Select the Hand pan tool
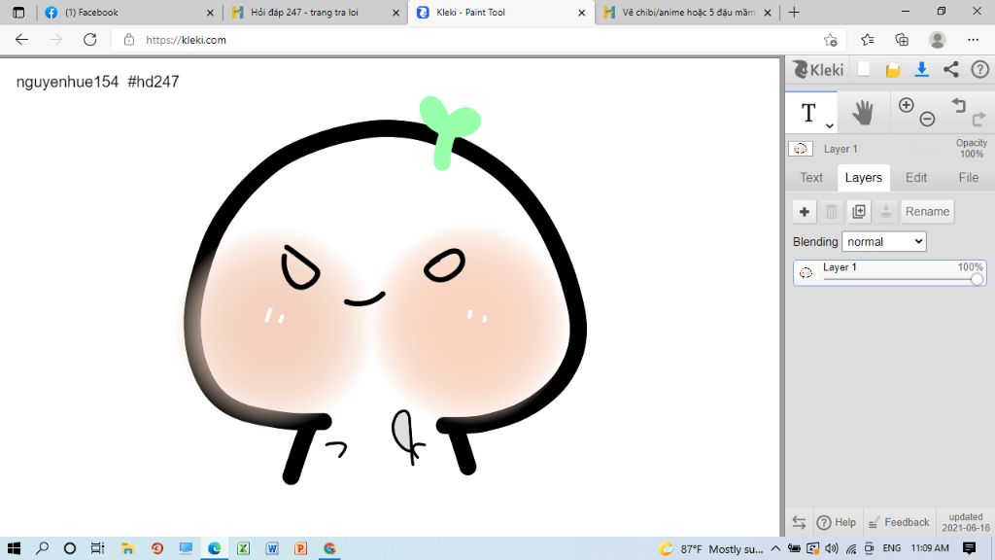Viewport: 995px width, 560px height. coord(863,113)
